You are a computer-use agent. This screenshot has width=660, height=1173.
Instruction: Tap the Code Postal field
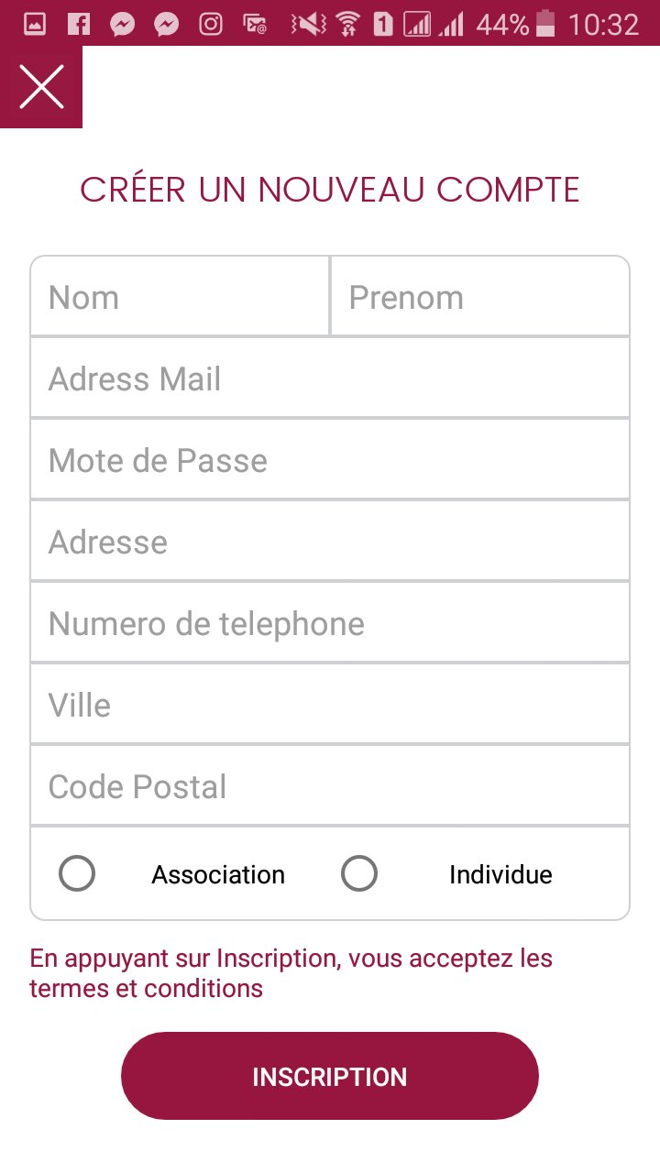330,786
